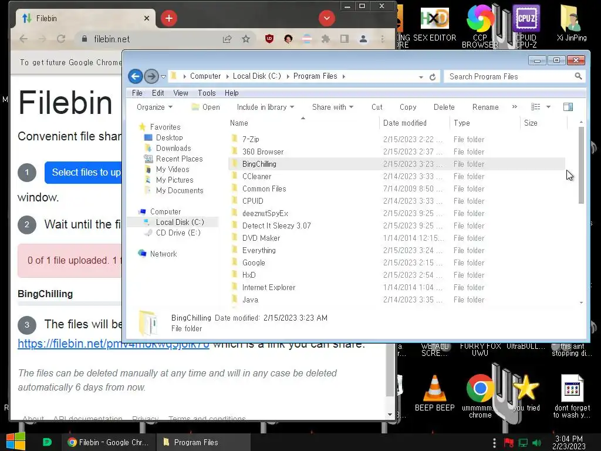Screen dimensions: 601x451
Task: Open the View menu
Action: [181, 93]
